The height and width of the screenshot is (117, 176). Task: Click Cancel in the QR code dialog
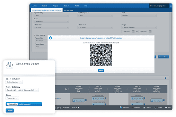pyautogui.click(x=101, y=70)
